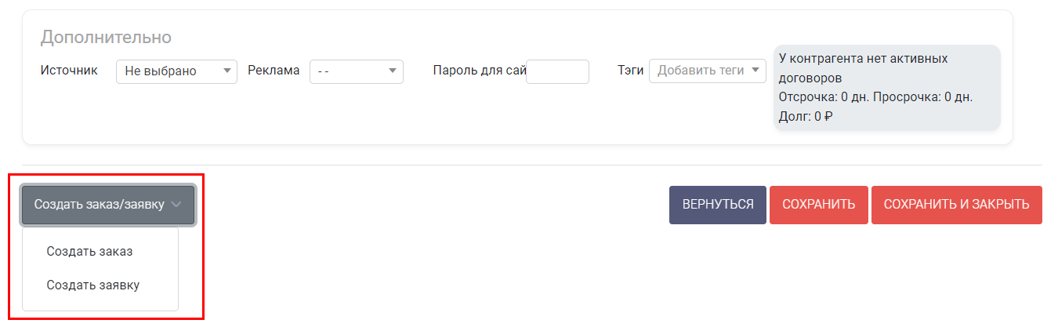Open the Реклама dropdown
1058x327 pixels.
[x=357, y=71]
